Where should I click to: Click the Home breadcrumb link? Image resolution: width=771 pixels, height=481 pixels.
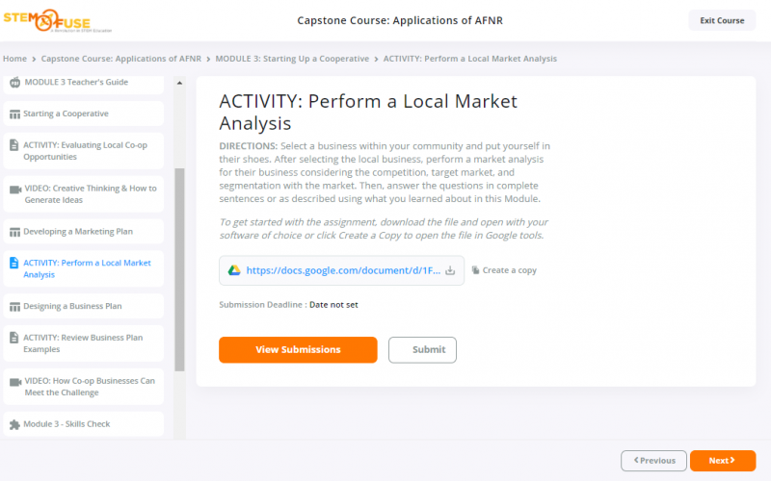(14, 59)
